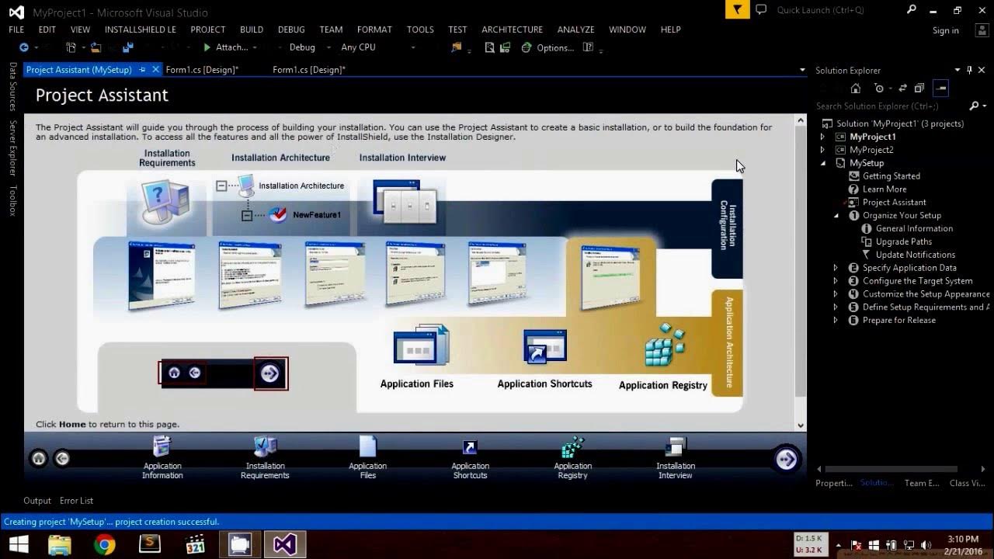Open Application Registry in the bottom navigation bar
The height and width of the screenshot is (559, 994).
[572, 458]
